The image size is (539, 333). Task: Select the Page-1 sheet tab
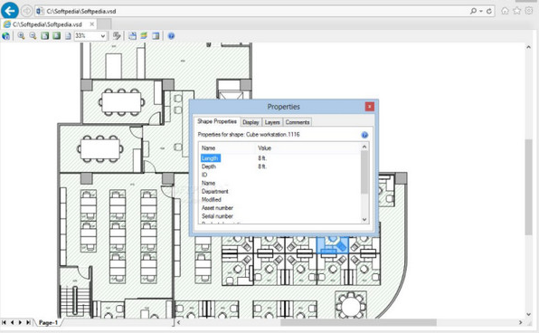48,323
